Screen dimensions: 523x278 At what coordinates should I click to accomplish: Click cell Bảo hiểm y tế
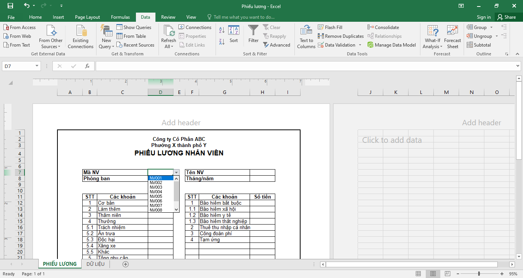[x=224, y=215]
